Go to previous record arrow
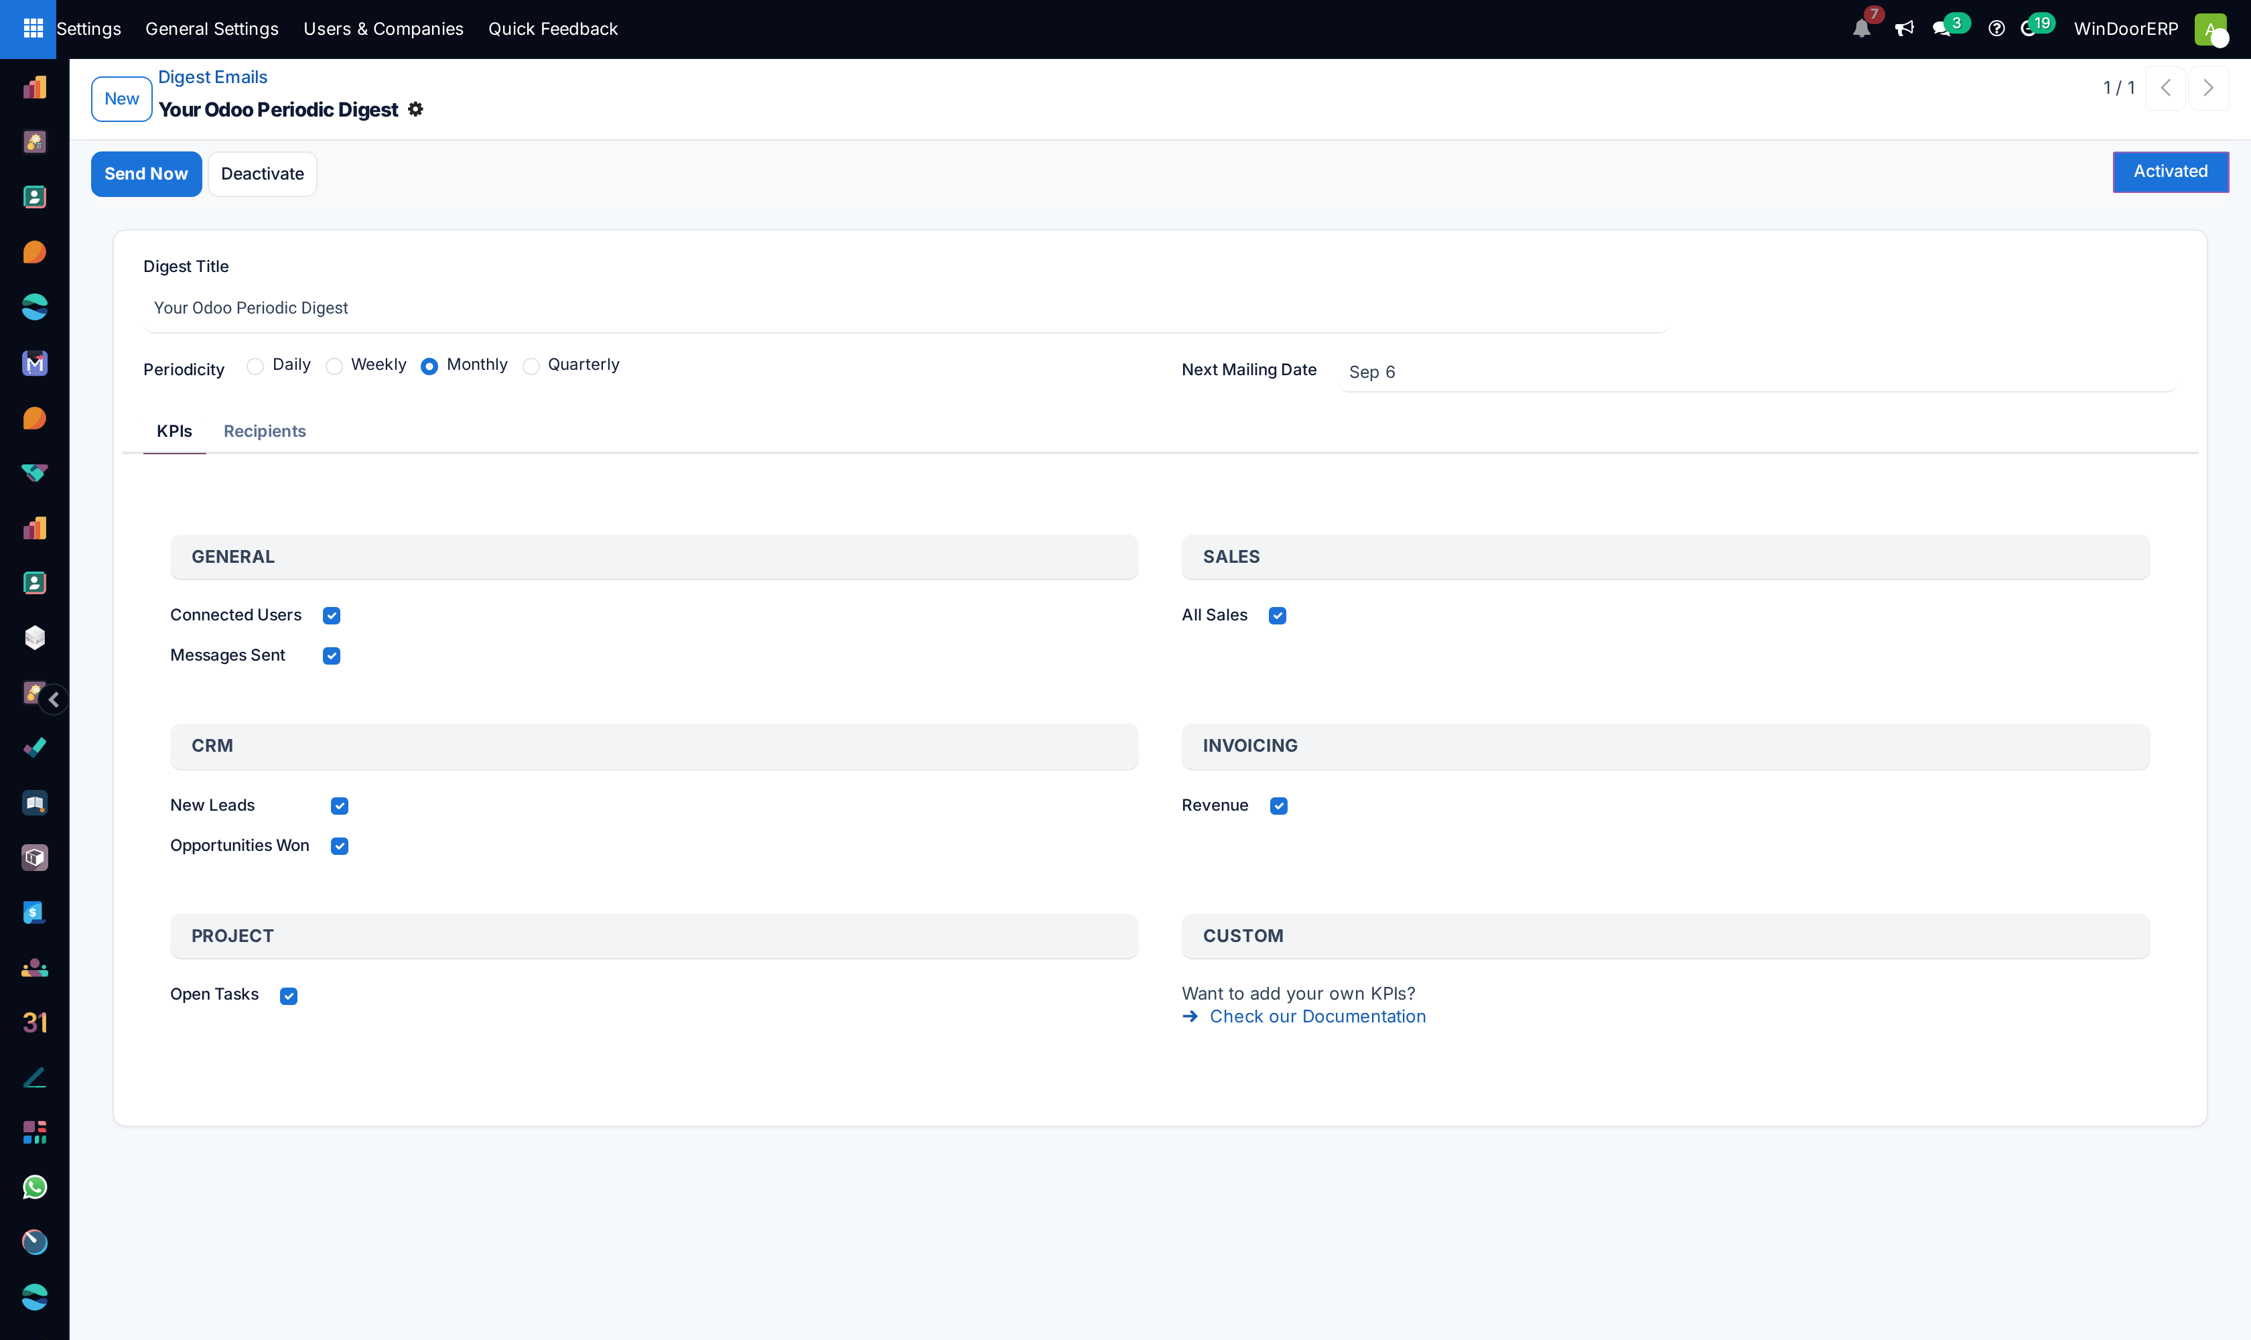The width and height of the screenshot is (2251, 1340). [2165, 88]
